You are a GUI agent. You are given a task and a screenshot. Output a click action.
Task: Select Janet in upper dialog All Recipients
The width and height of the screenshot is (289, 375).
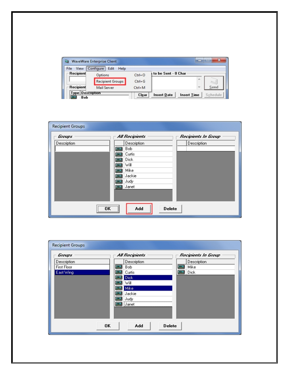(148, 187)
